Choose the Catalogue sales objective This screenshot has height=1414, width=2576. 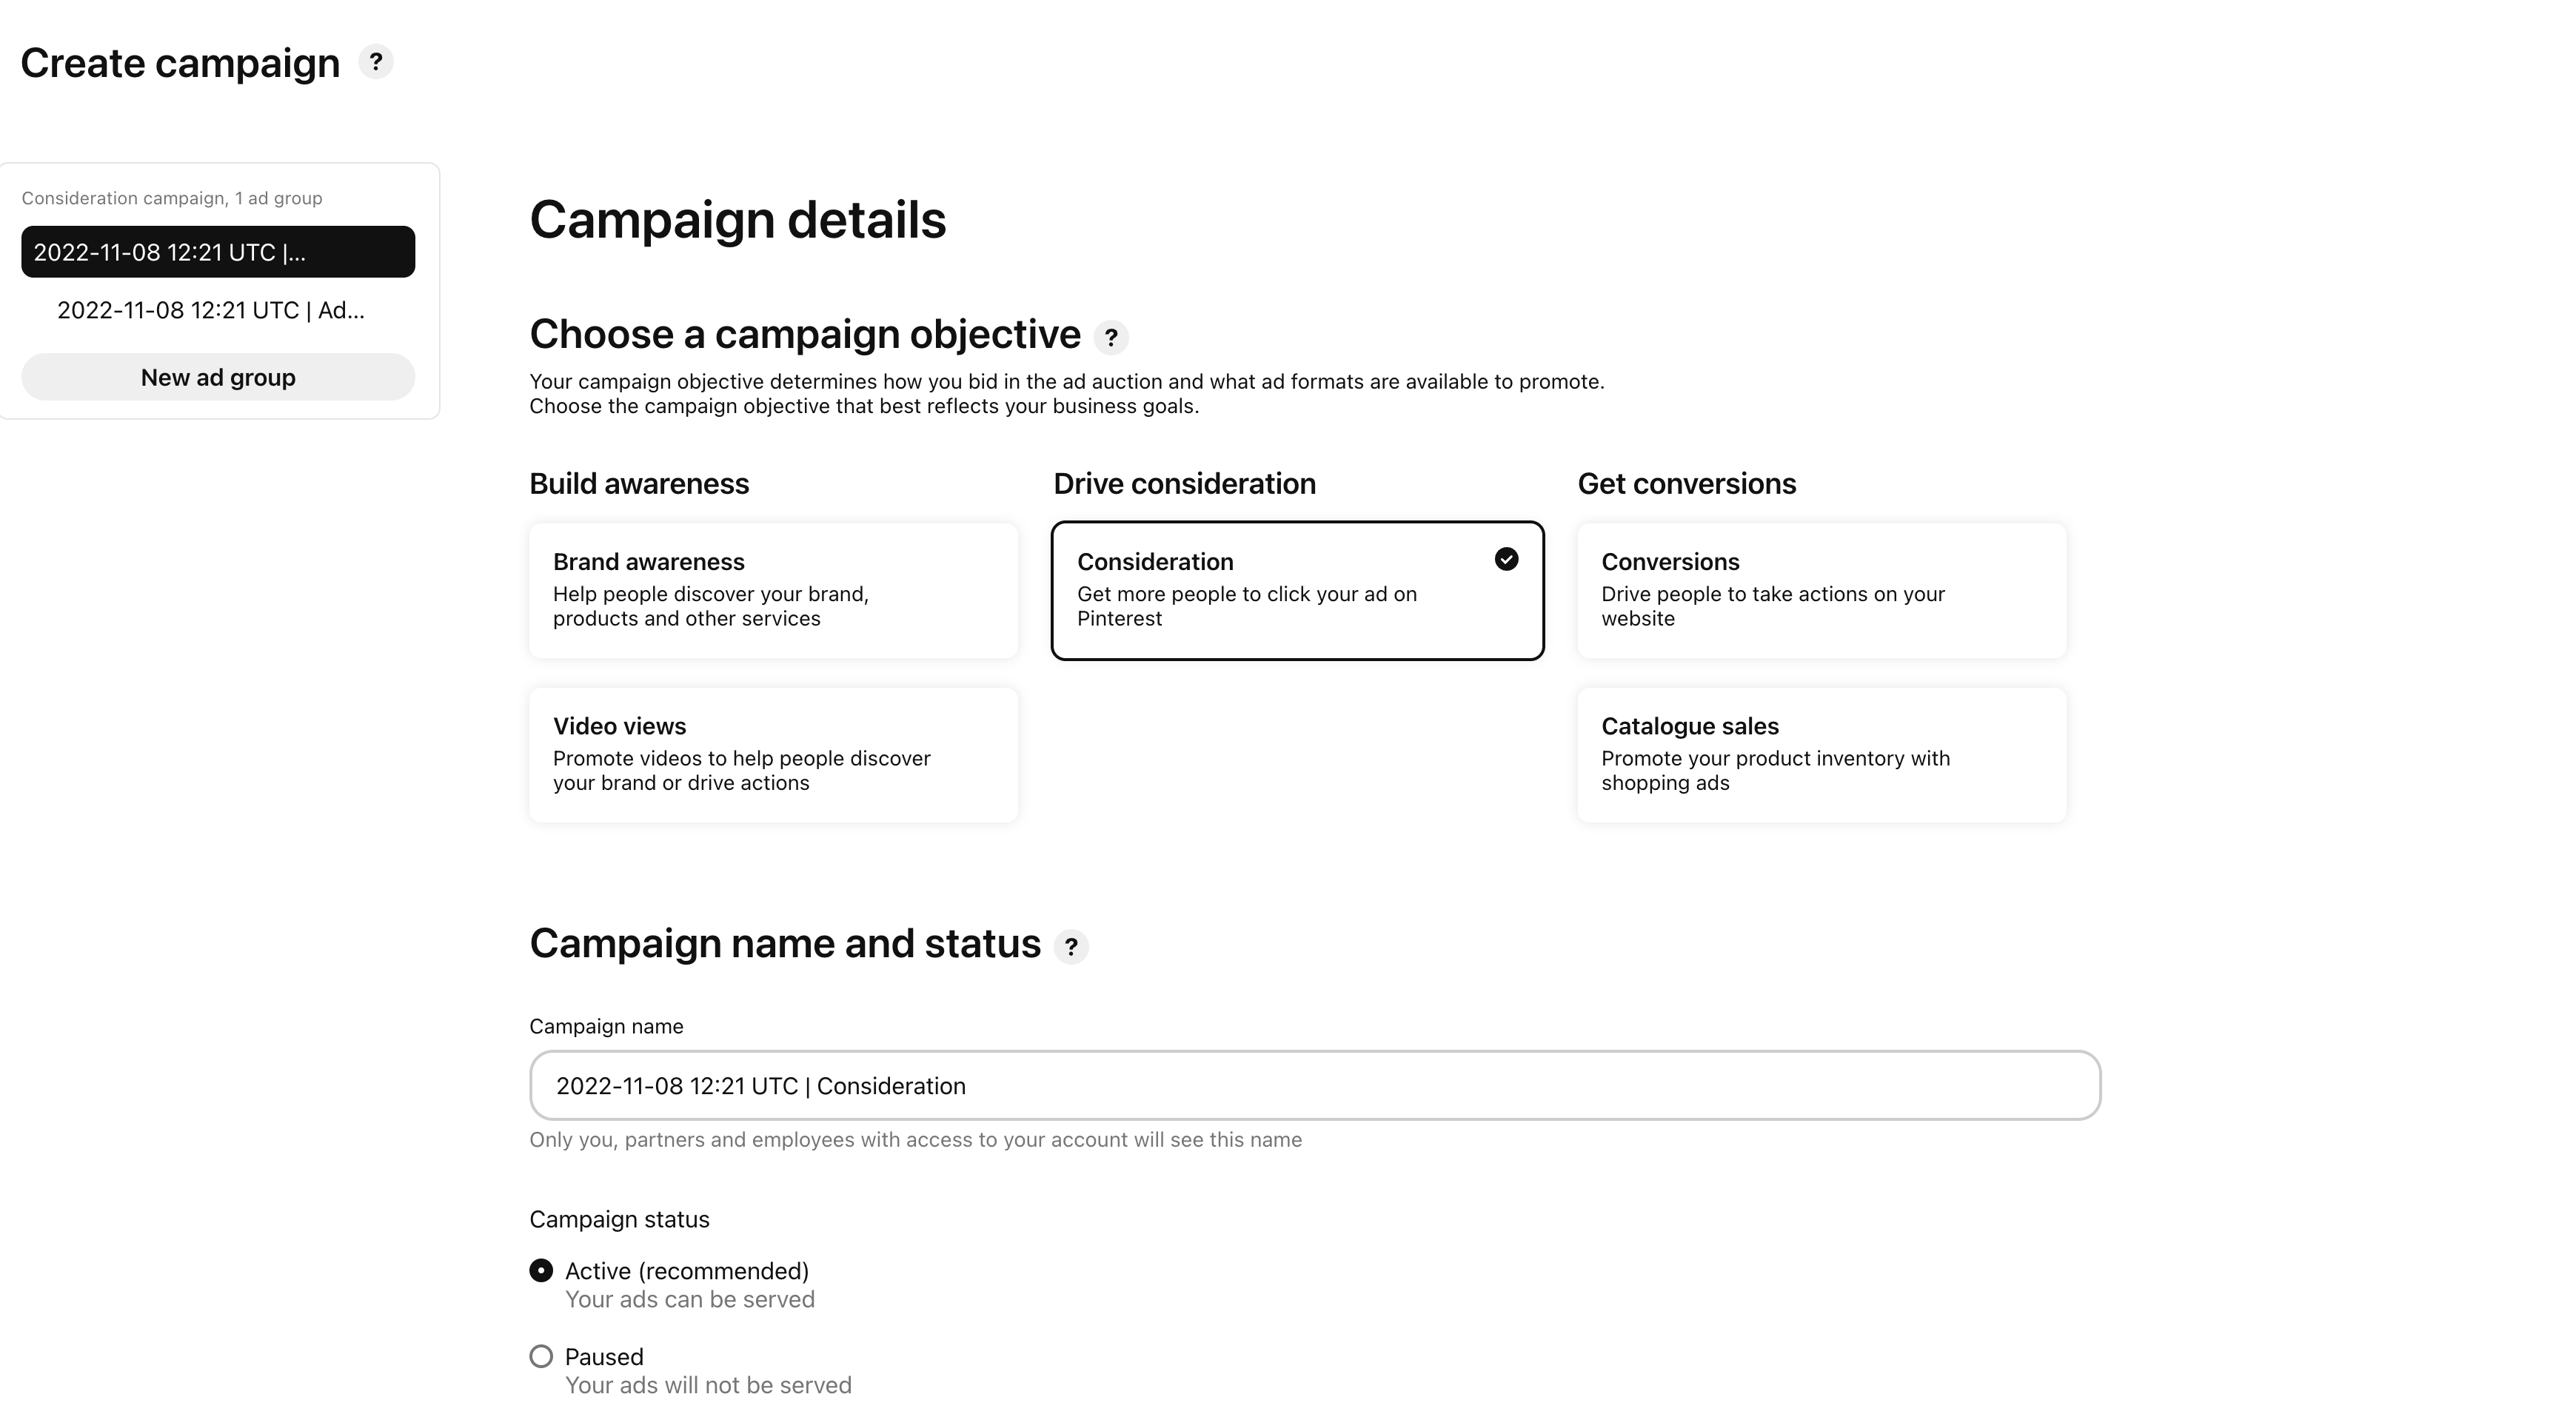click(1821, 754)
